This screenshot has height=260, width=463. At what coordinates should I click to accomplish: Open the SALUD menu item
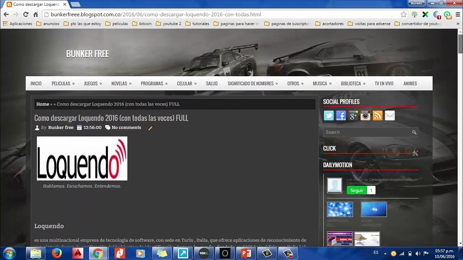tap(212, 83)
